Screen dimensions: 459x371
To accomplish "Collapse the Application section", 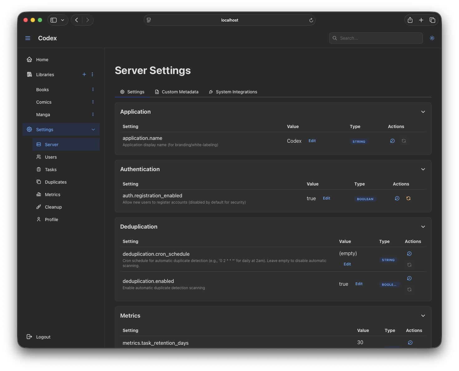I will [x=423, y=111].
